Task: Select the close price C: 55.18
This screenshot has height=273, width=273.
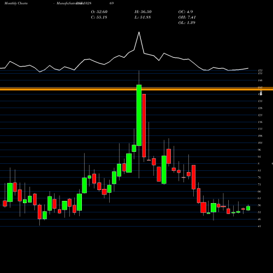Action: pos(99,17)
